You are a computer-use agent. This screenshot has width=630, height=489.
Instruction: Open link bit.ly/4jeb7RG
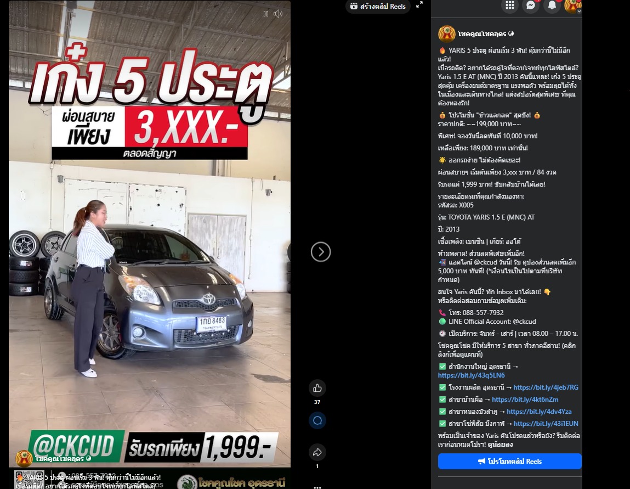546,387
